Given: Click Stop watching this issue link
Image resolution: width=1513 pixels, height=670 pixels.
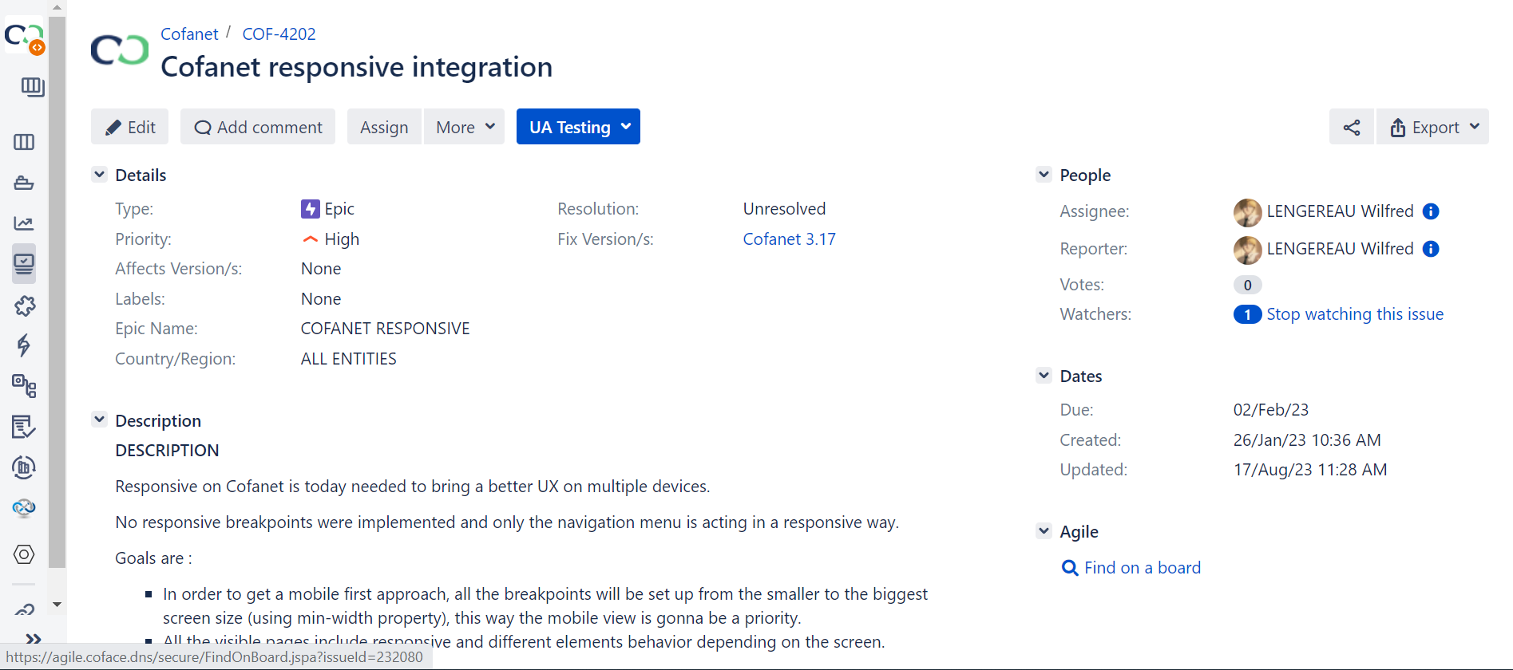Looking at the screenshot, I should point(1355,314).
